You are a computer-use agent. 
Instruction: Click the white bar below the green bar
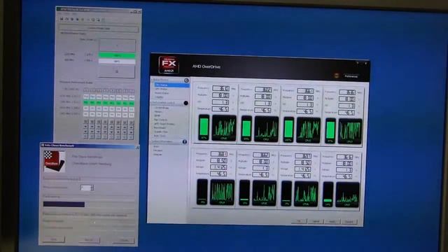click(117, 62)
